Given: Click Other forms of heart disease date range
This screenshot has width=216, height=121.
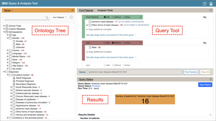Looking at the screenshot, I should point(136,25).
